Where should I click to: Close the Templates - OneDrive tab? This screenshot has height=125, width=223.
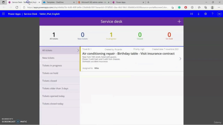pyautogui.click(x=74, y=2)
